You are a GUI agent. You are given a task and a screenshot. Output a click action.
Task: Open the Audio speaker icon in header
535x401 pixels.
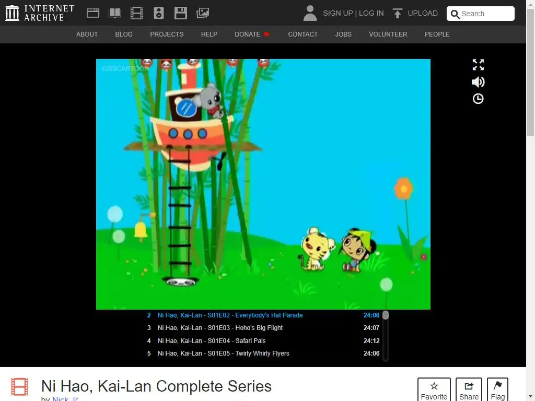coord(159,13)
